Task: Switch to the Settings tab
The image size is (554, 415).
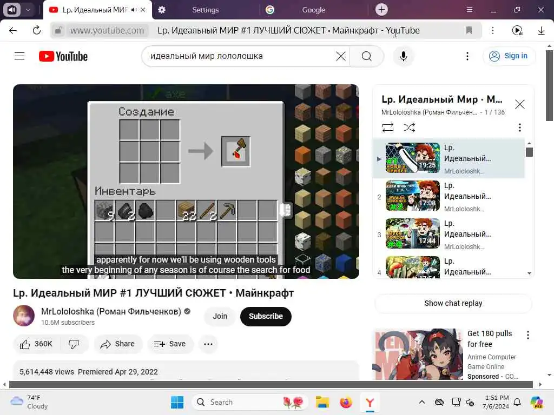Action: coord(205,10)
